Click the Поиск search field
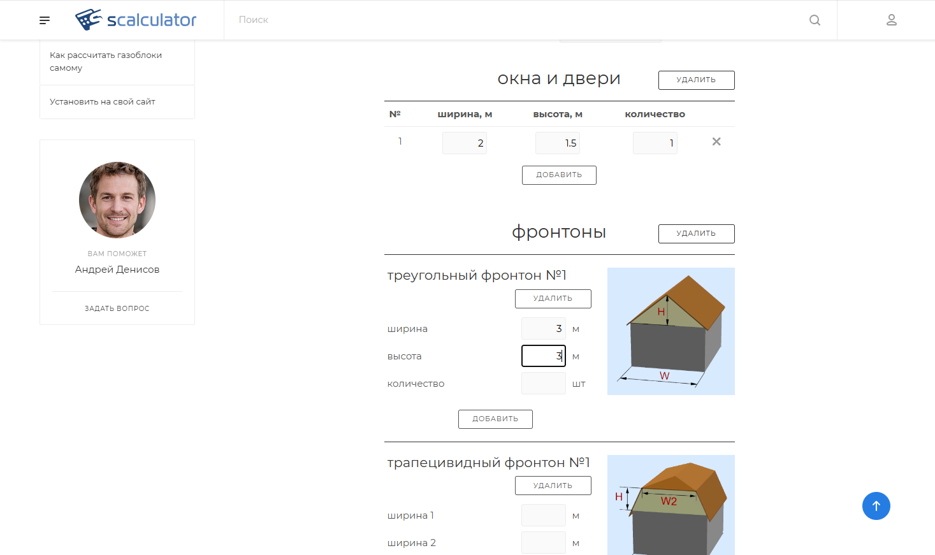 510,20
